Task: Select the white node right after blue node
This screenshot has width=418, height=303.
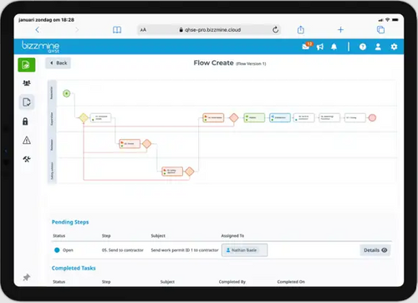Action: [303, 118]
